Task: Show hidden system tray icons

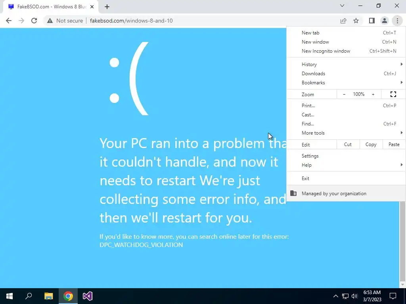Action: (x=335, y=296)
